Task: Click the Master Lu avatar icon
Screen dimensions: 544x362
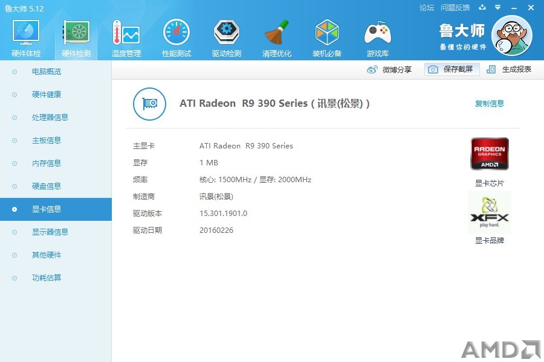Action: click(x=512, y=36)
